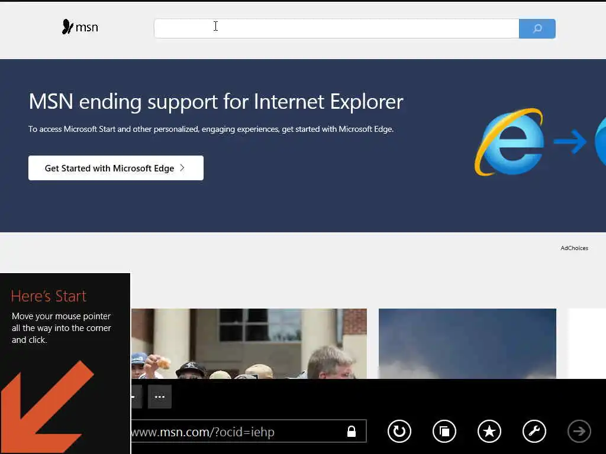Viewport: 606px width, 454px height.
Task: Focus the MSN web search box
Action: point(336,28)
